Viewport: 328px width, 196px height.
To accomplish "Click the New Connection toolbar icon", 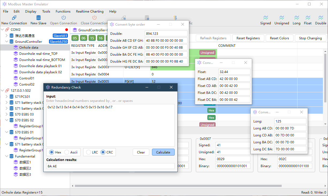I will [14, 18].
